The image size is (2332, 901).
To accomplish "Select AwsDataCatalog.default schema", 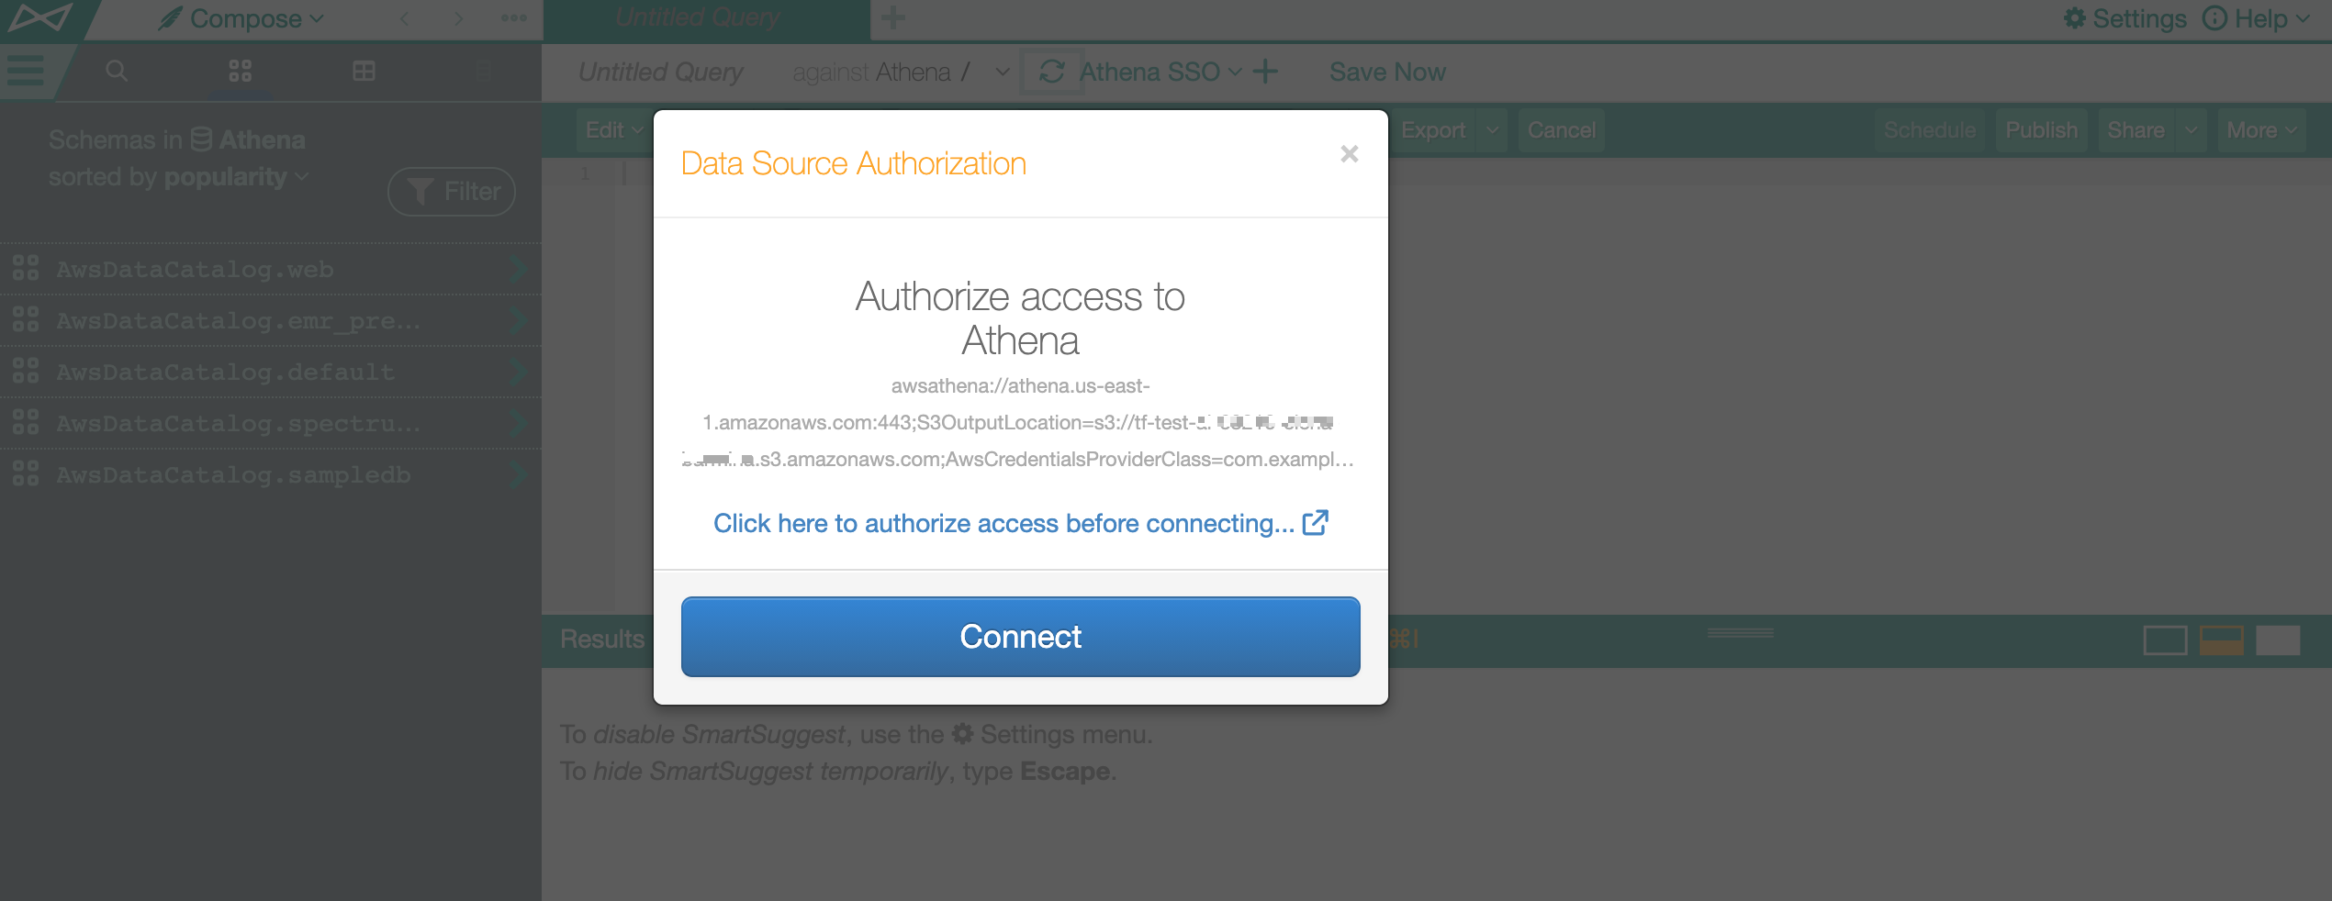I will coord(270,372).
